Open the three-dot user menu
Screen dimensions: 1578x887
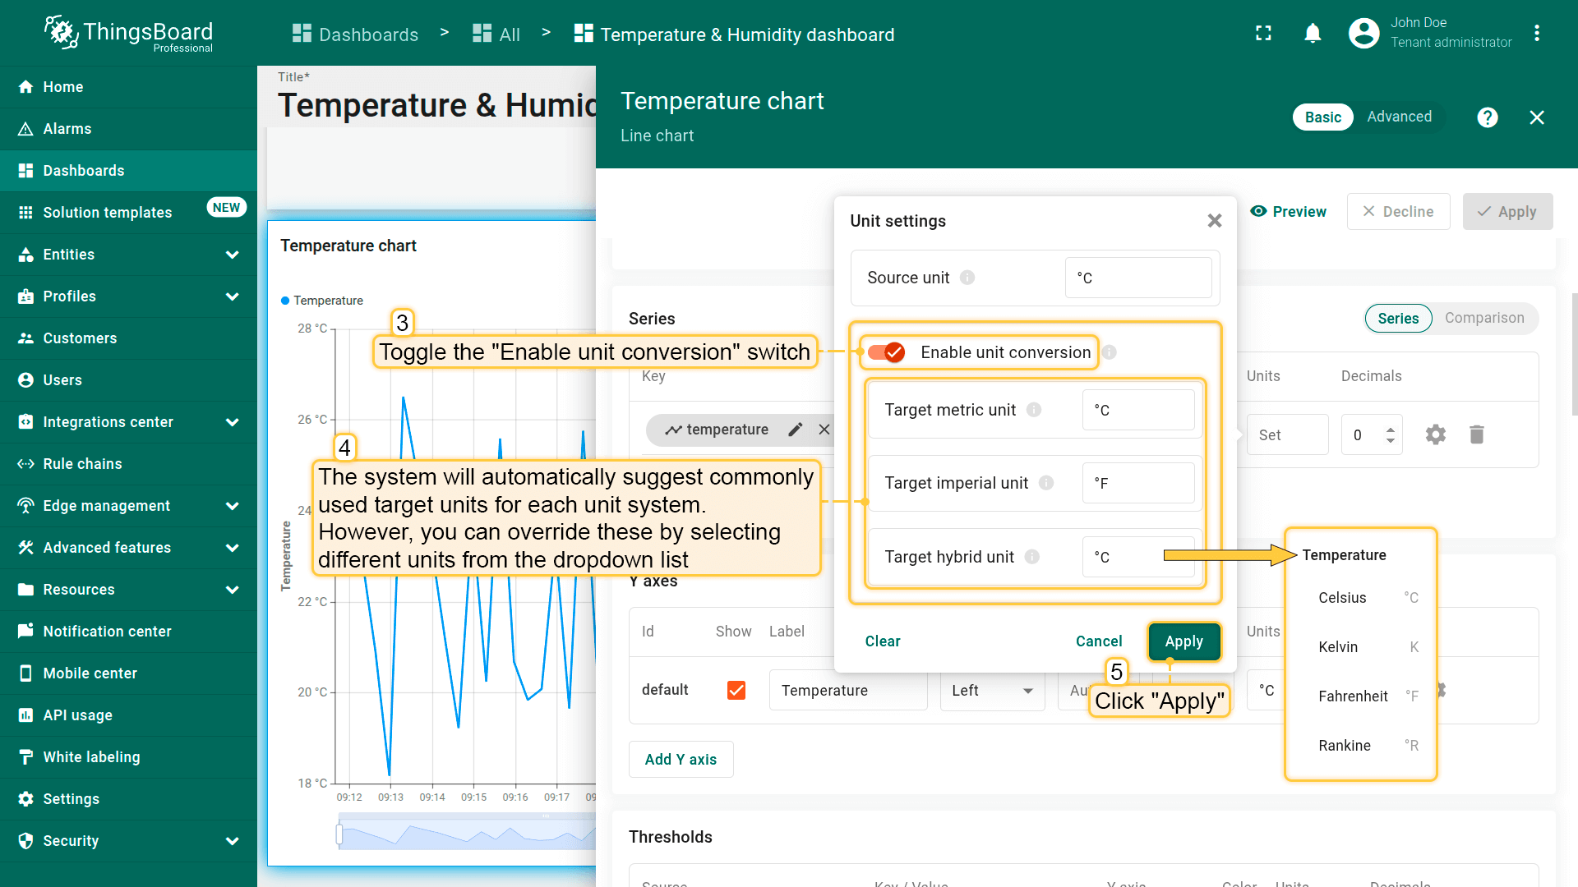click(x=1536, y=34)
